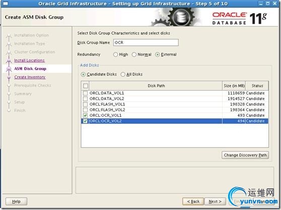Choose the All Disks option
Screen dimensions: 281x210
(x=123, y=75)
